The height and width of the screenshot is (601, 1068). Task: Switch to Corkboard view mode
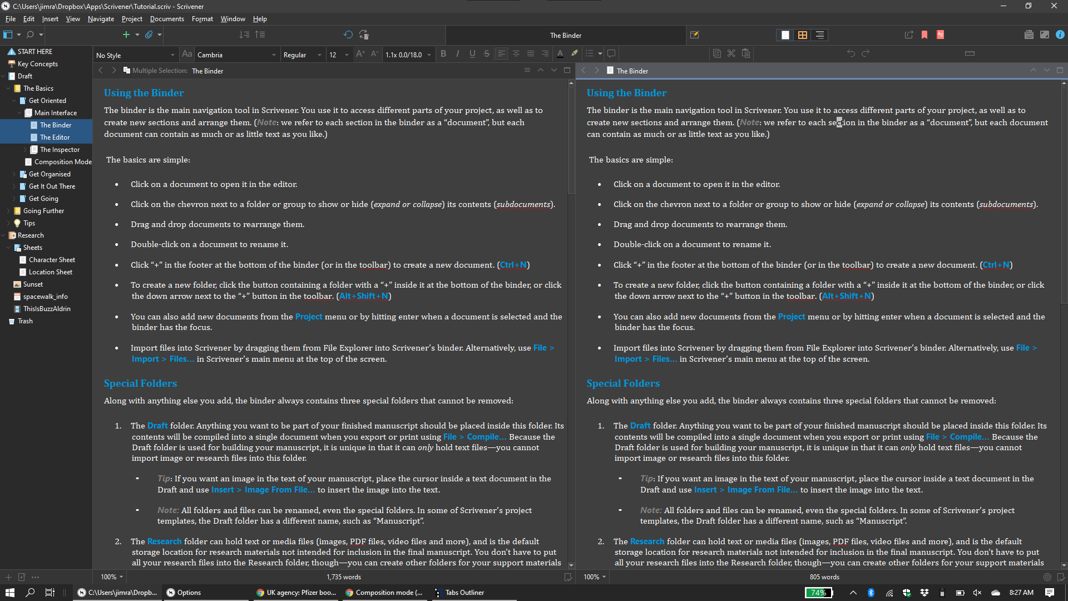point(803,35)
